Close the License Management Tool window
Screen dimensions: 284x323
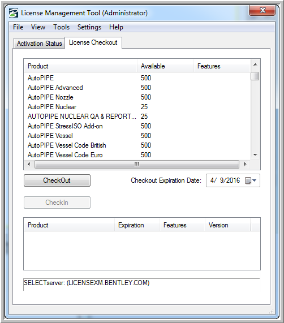(262, 10)
